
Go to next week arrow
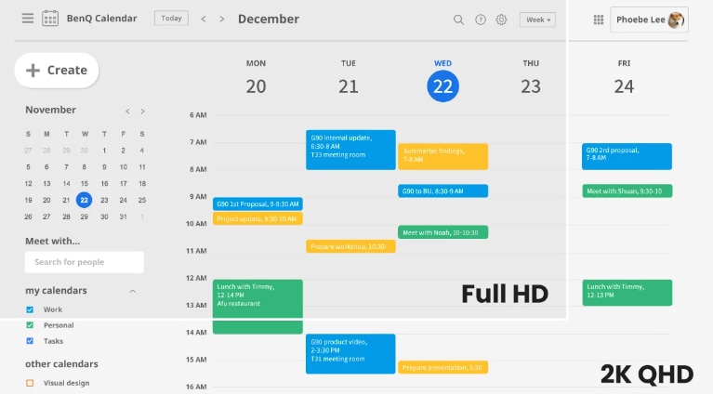point(223,20)
